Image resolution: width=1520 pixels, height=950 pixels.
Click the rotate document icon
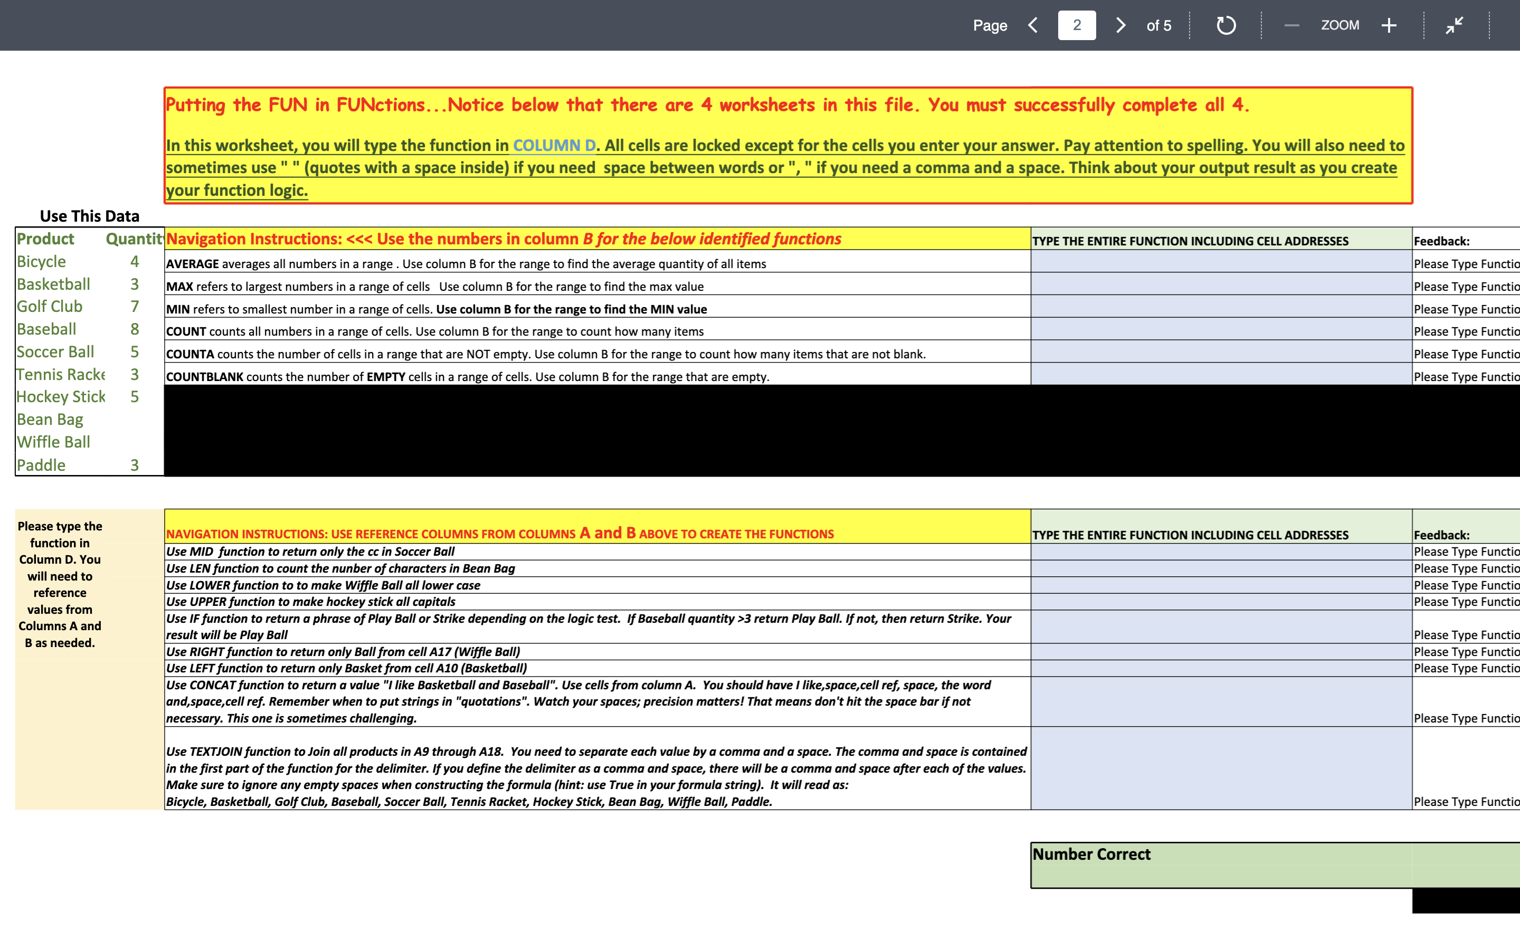click(x=1225, y=25)
